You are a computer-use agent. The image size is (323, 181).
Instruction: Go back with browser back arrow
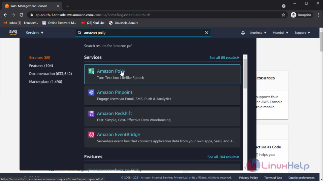coord(5,15)
